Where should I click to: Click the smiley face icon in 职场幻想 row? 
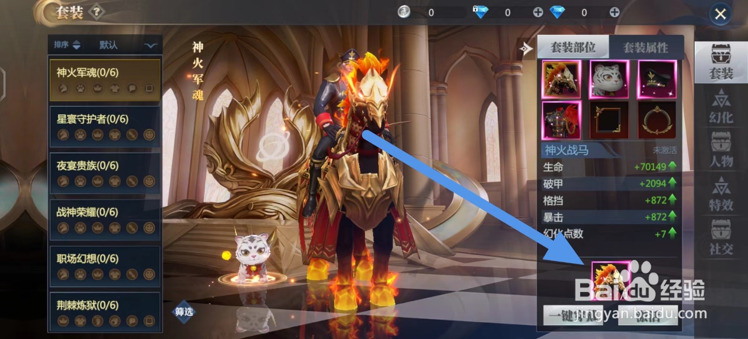[149, 275]
